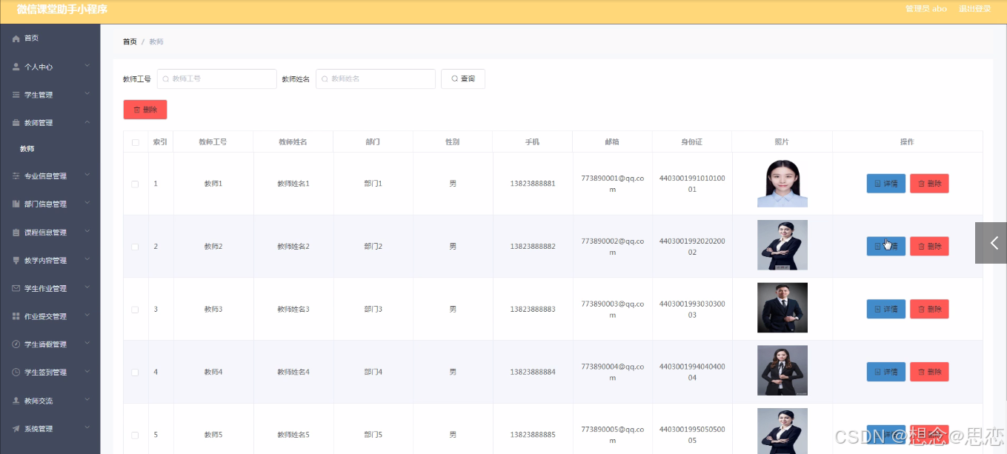Click the clock icon for 学生签到管理

click(x=16, y=373)
